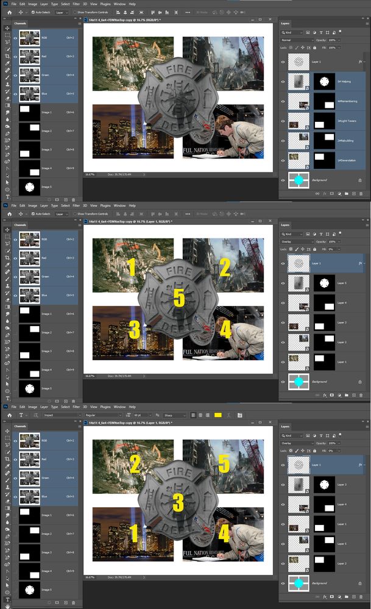Viewport: 371px width, 609px height.
Task: Select the Lasso tool in top window
Action: click(7, 42)
